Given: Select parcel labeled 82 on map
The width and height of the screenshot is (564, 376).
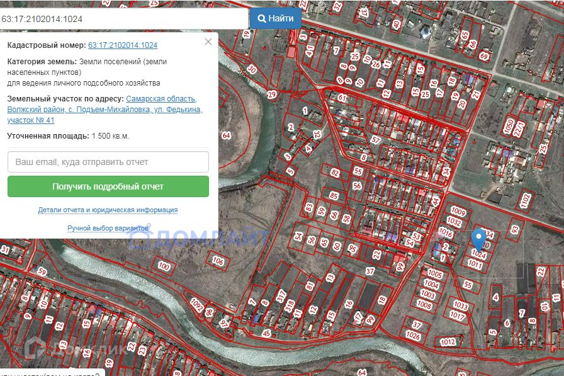Looking at the screenshot, I should [x=336, y=173].
